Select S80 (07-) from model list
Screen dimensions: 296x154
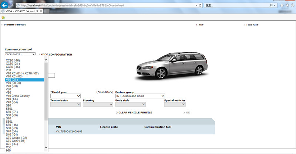25,112
